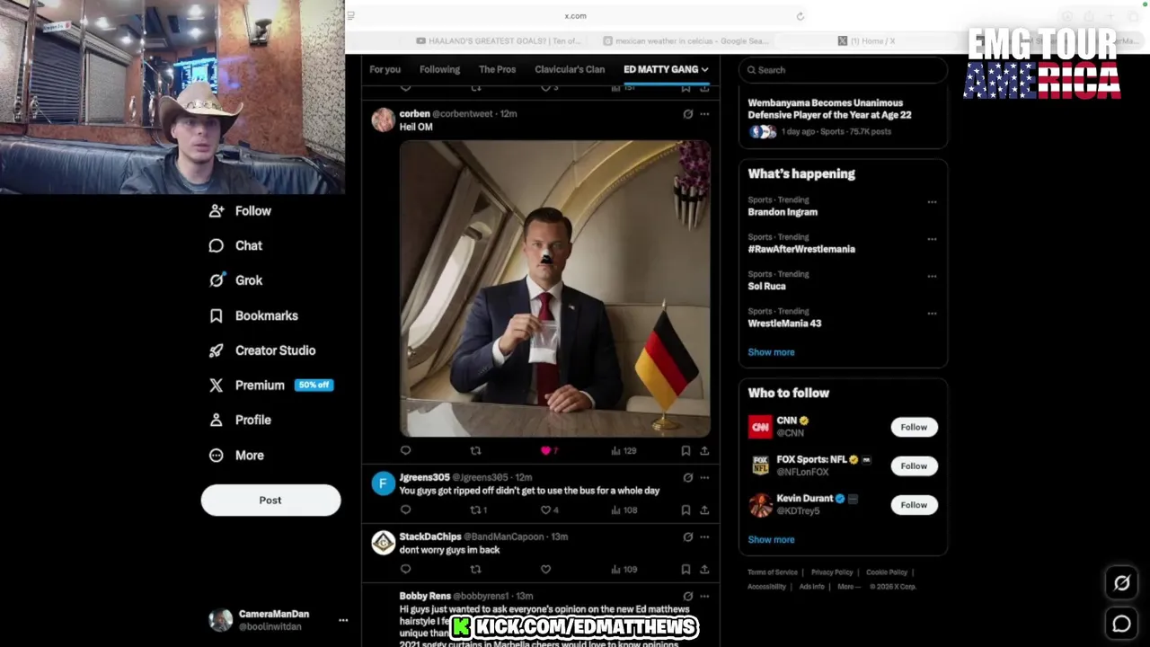Open the Follow sidebar item

coord(240,210)
